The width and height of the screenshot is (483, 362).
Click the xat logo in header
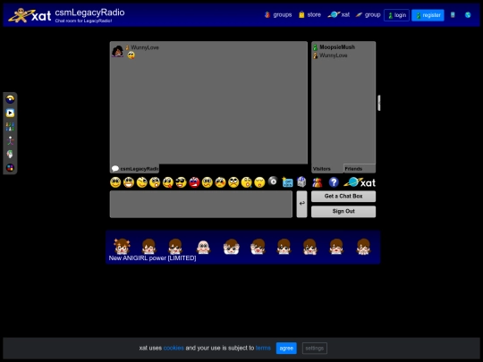[x=30, y=15]
